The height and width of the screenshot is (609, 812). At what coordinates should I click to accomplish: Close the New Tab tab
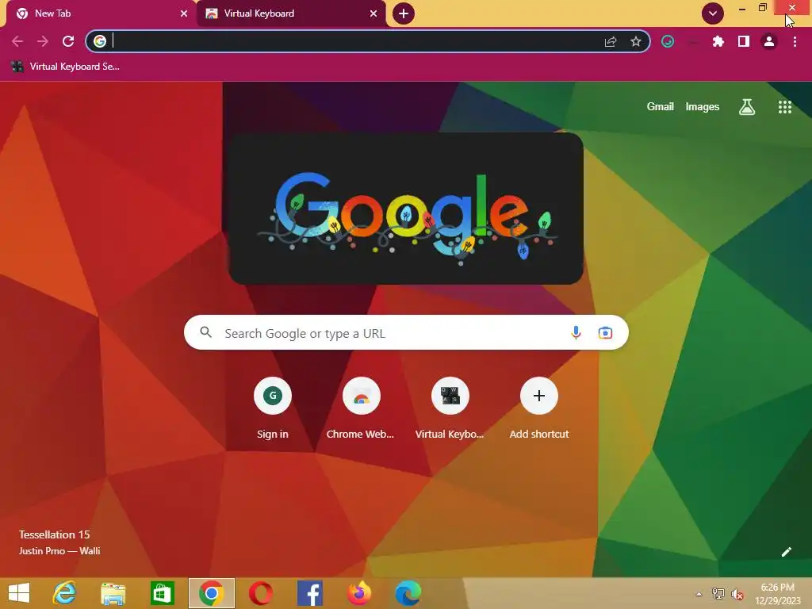184,13
